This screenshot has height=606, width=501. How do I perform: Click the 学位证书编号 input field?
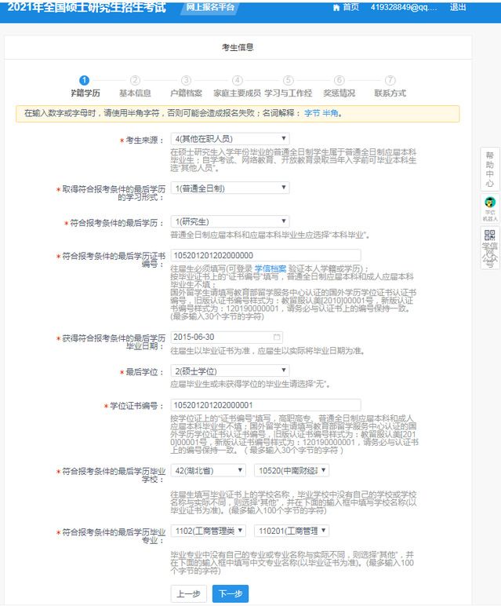click(x=266, y=405)
